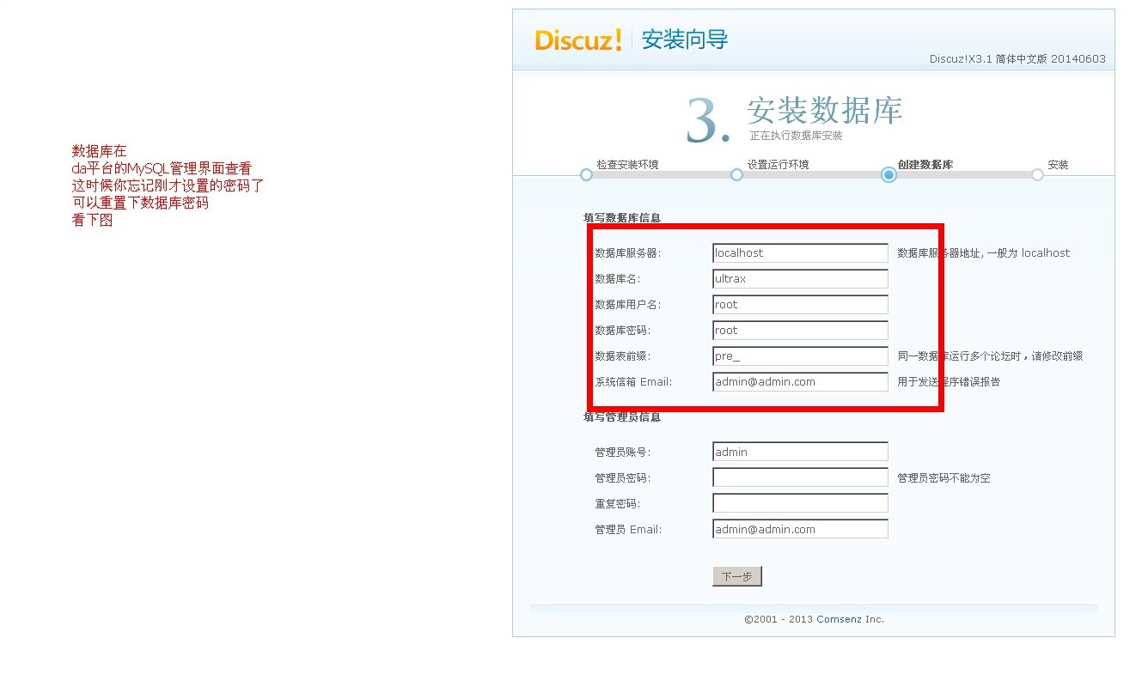Select the 数据库用户名 input field

(800, 304)
